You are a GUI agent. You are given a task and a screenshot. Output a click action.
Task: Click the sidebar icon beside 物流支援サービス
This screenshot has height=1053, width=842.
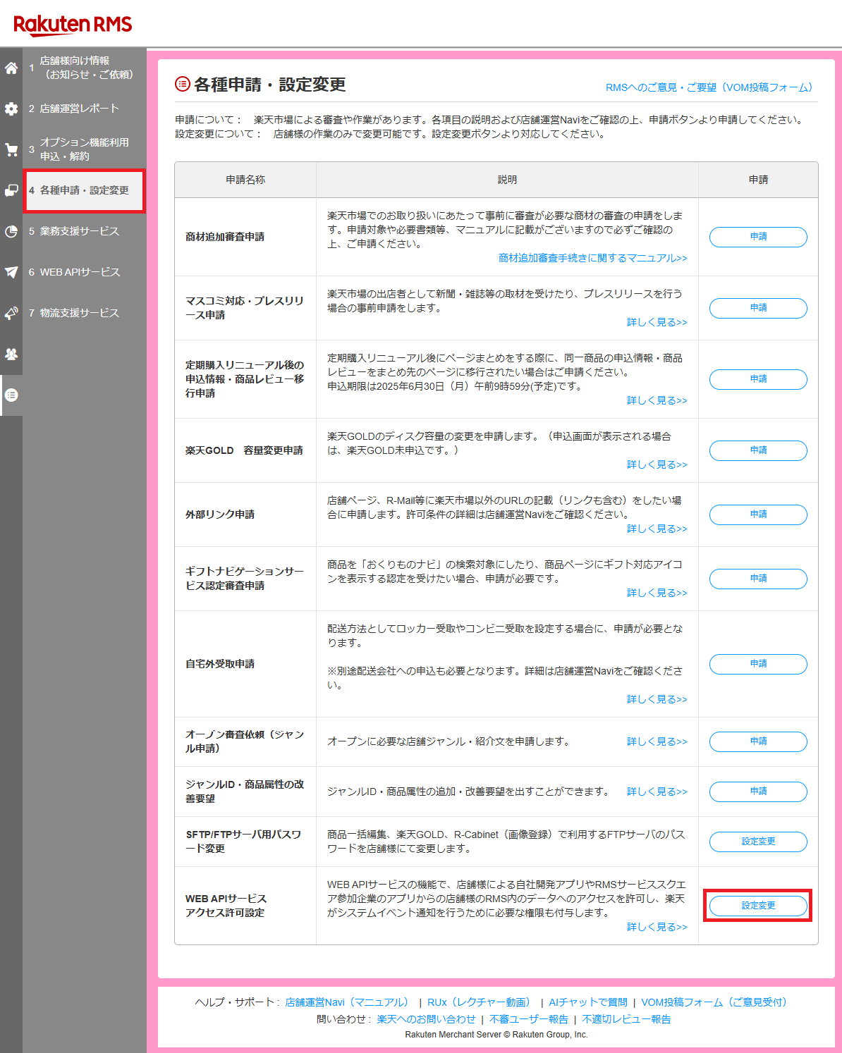tap(11, 313)
